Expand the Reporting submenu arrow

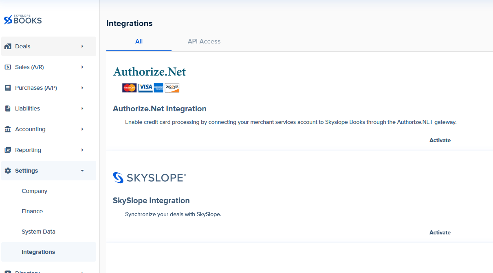point(82,150)
